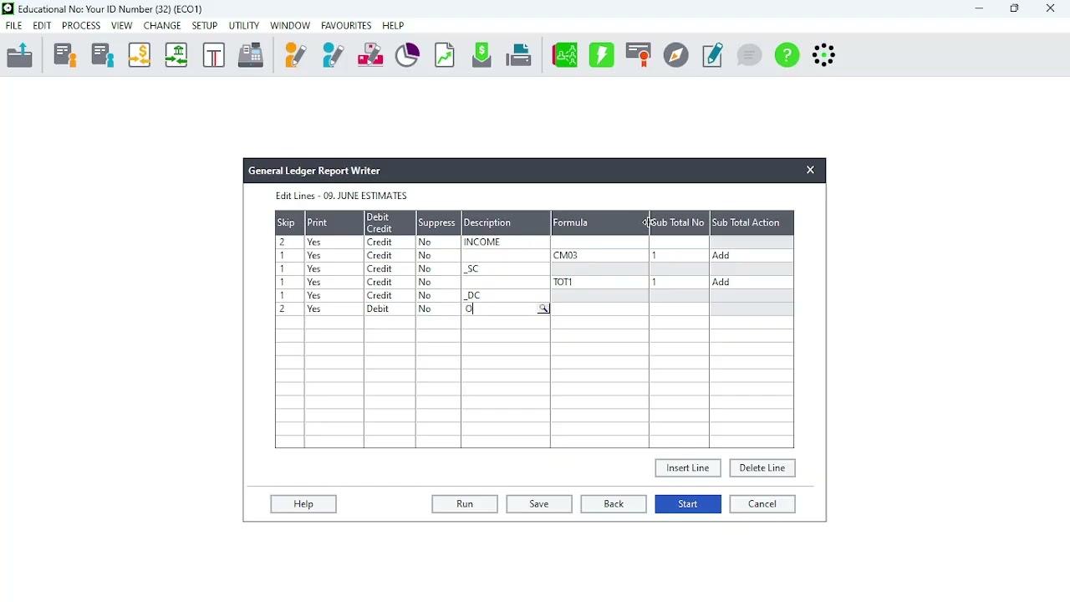
Task: Click the compass toolbar icon
Action: (676, 56)
